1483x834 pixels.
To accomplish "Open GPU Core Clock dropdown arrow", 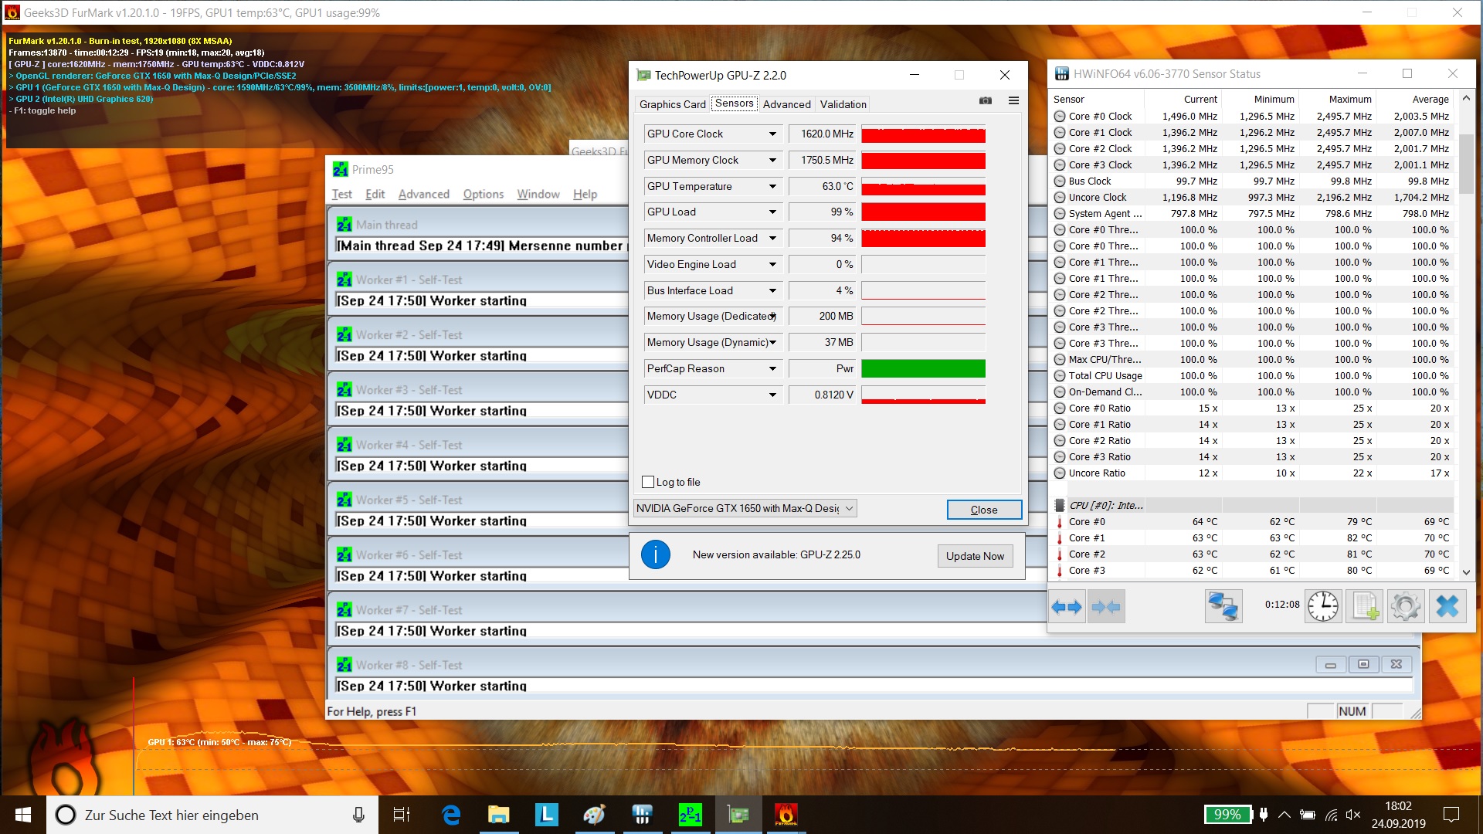I will coord(772,134).
